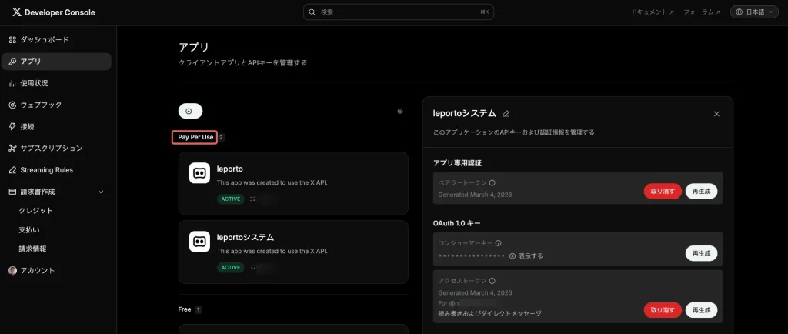788x334 pixels.
Task: Click the add new app plus button
Action: [189, 112]
